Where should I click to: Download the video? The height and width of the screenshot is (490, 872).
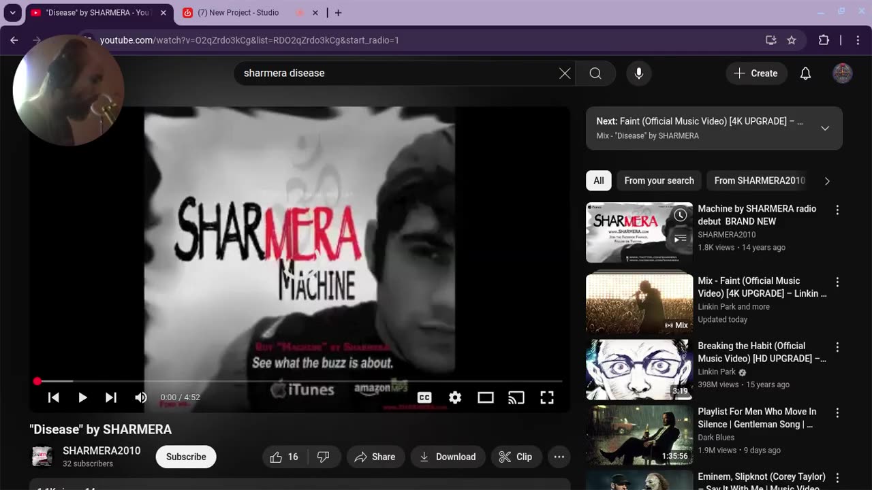[x=448, y=457]
